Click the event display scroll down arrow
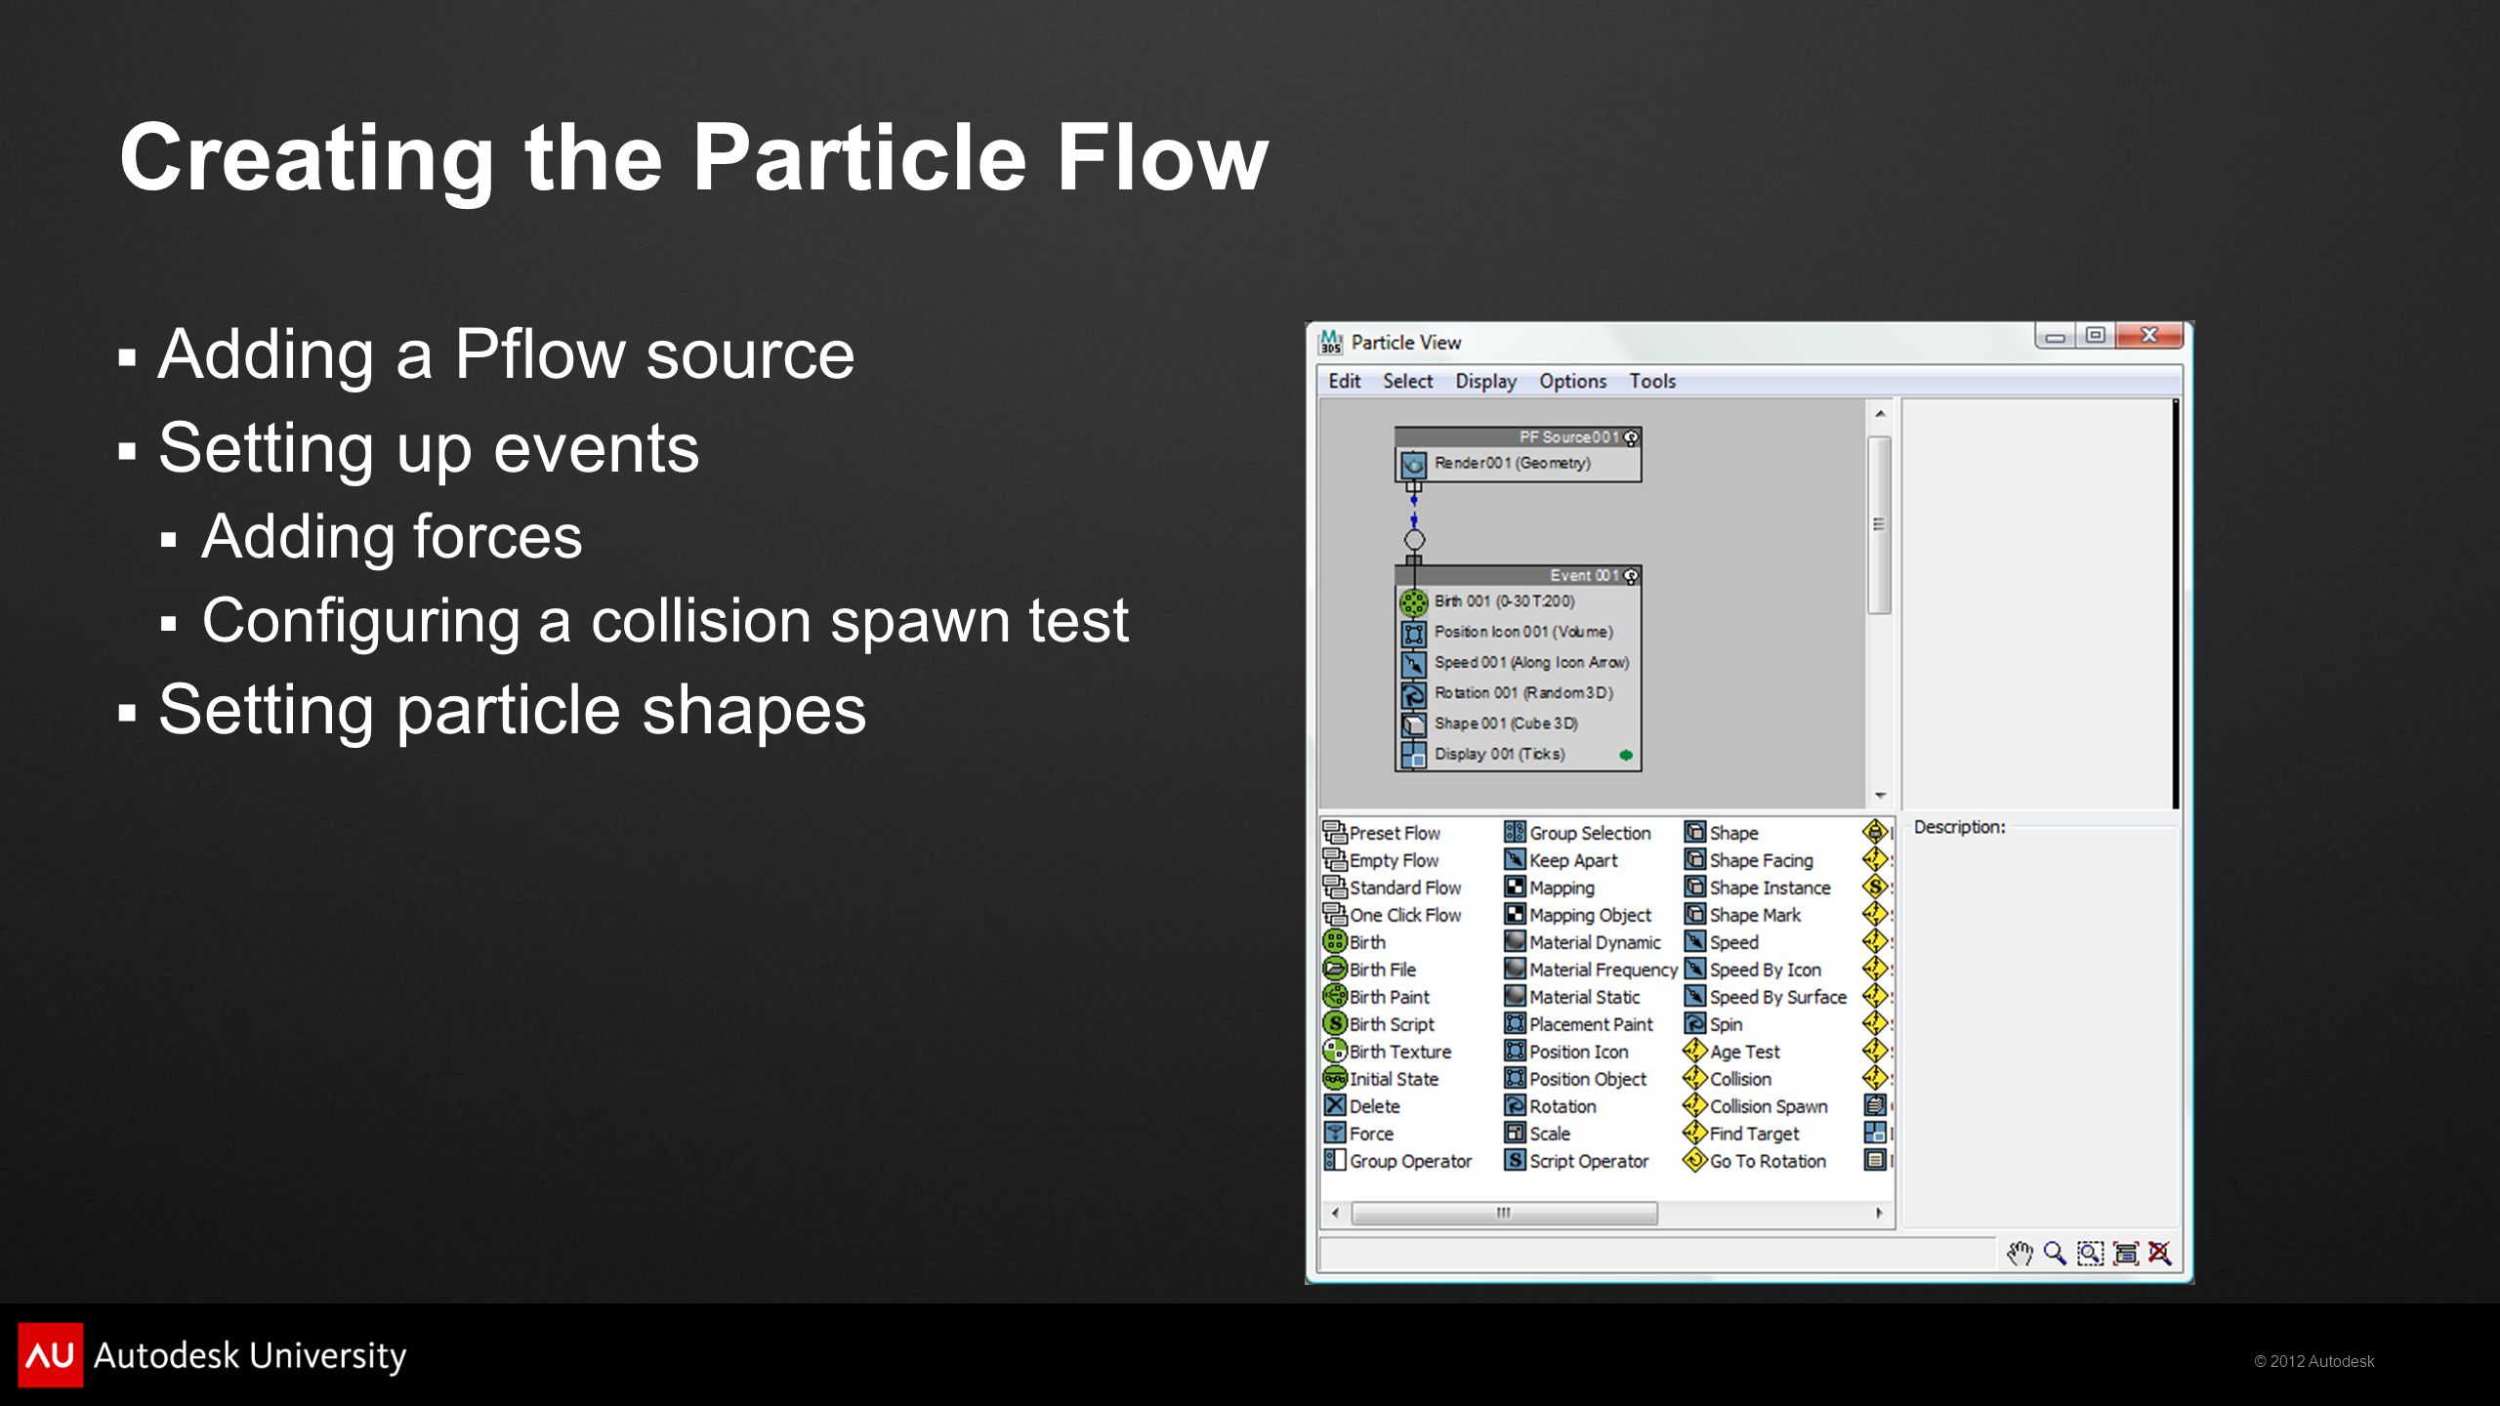The image size is (2500, 1406). pos(1879,796)
